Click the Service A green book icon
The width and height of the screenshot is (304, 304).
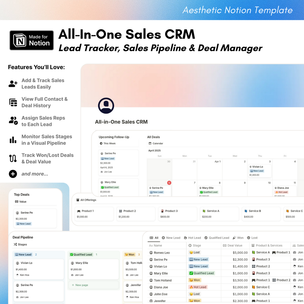pyautogui.click(x=204, y=211)
